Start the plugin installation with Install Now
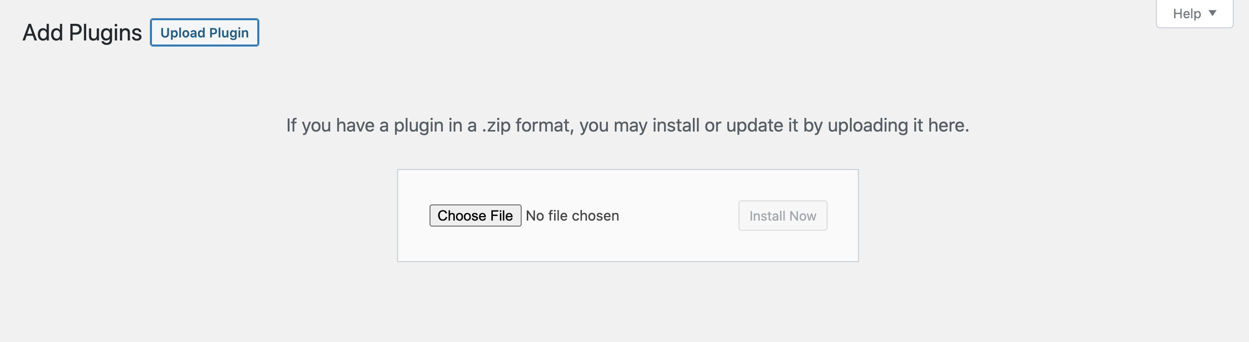1249x342 pixels. point(783,216)
